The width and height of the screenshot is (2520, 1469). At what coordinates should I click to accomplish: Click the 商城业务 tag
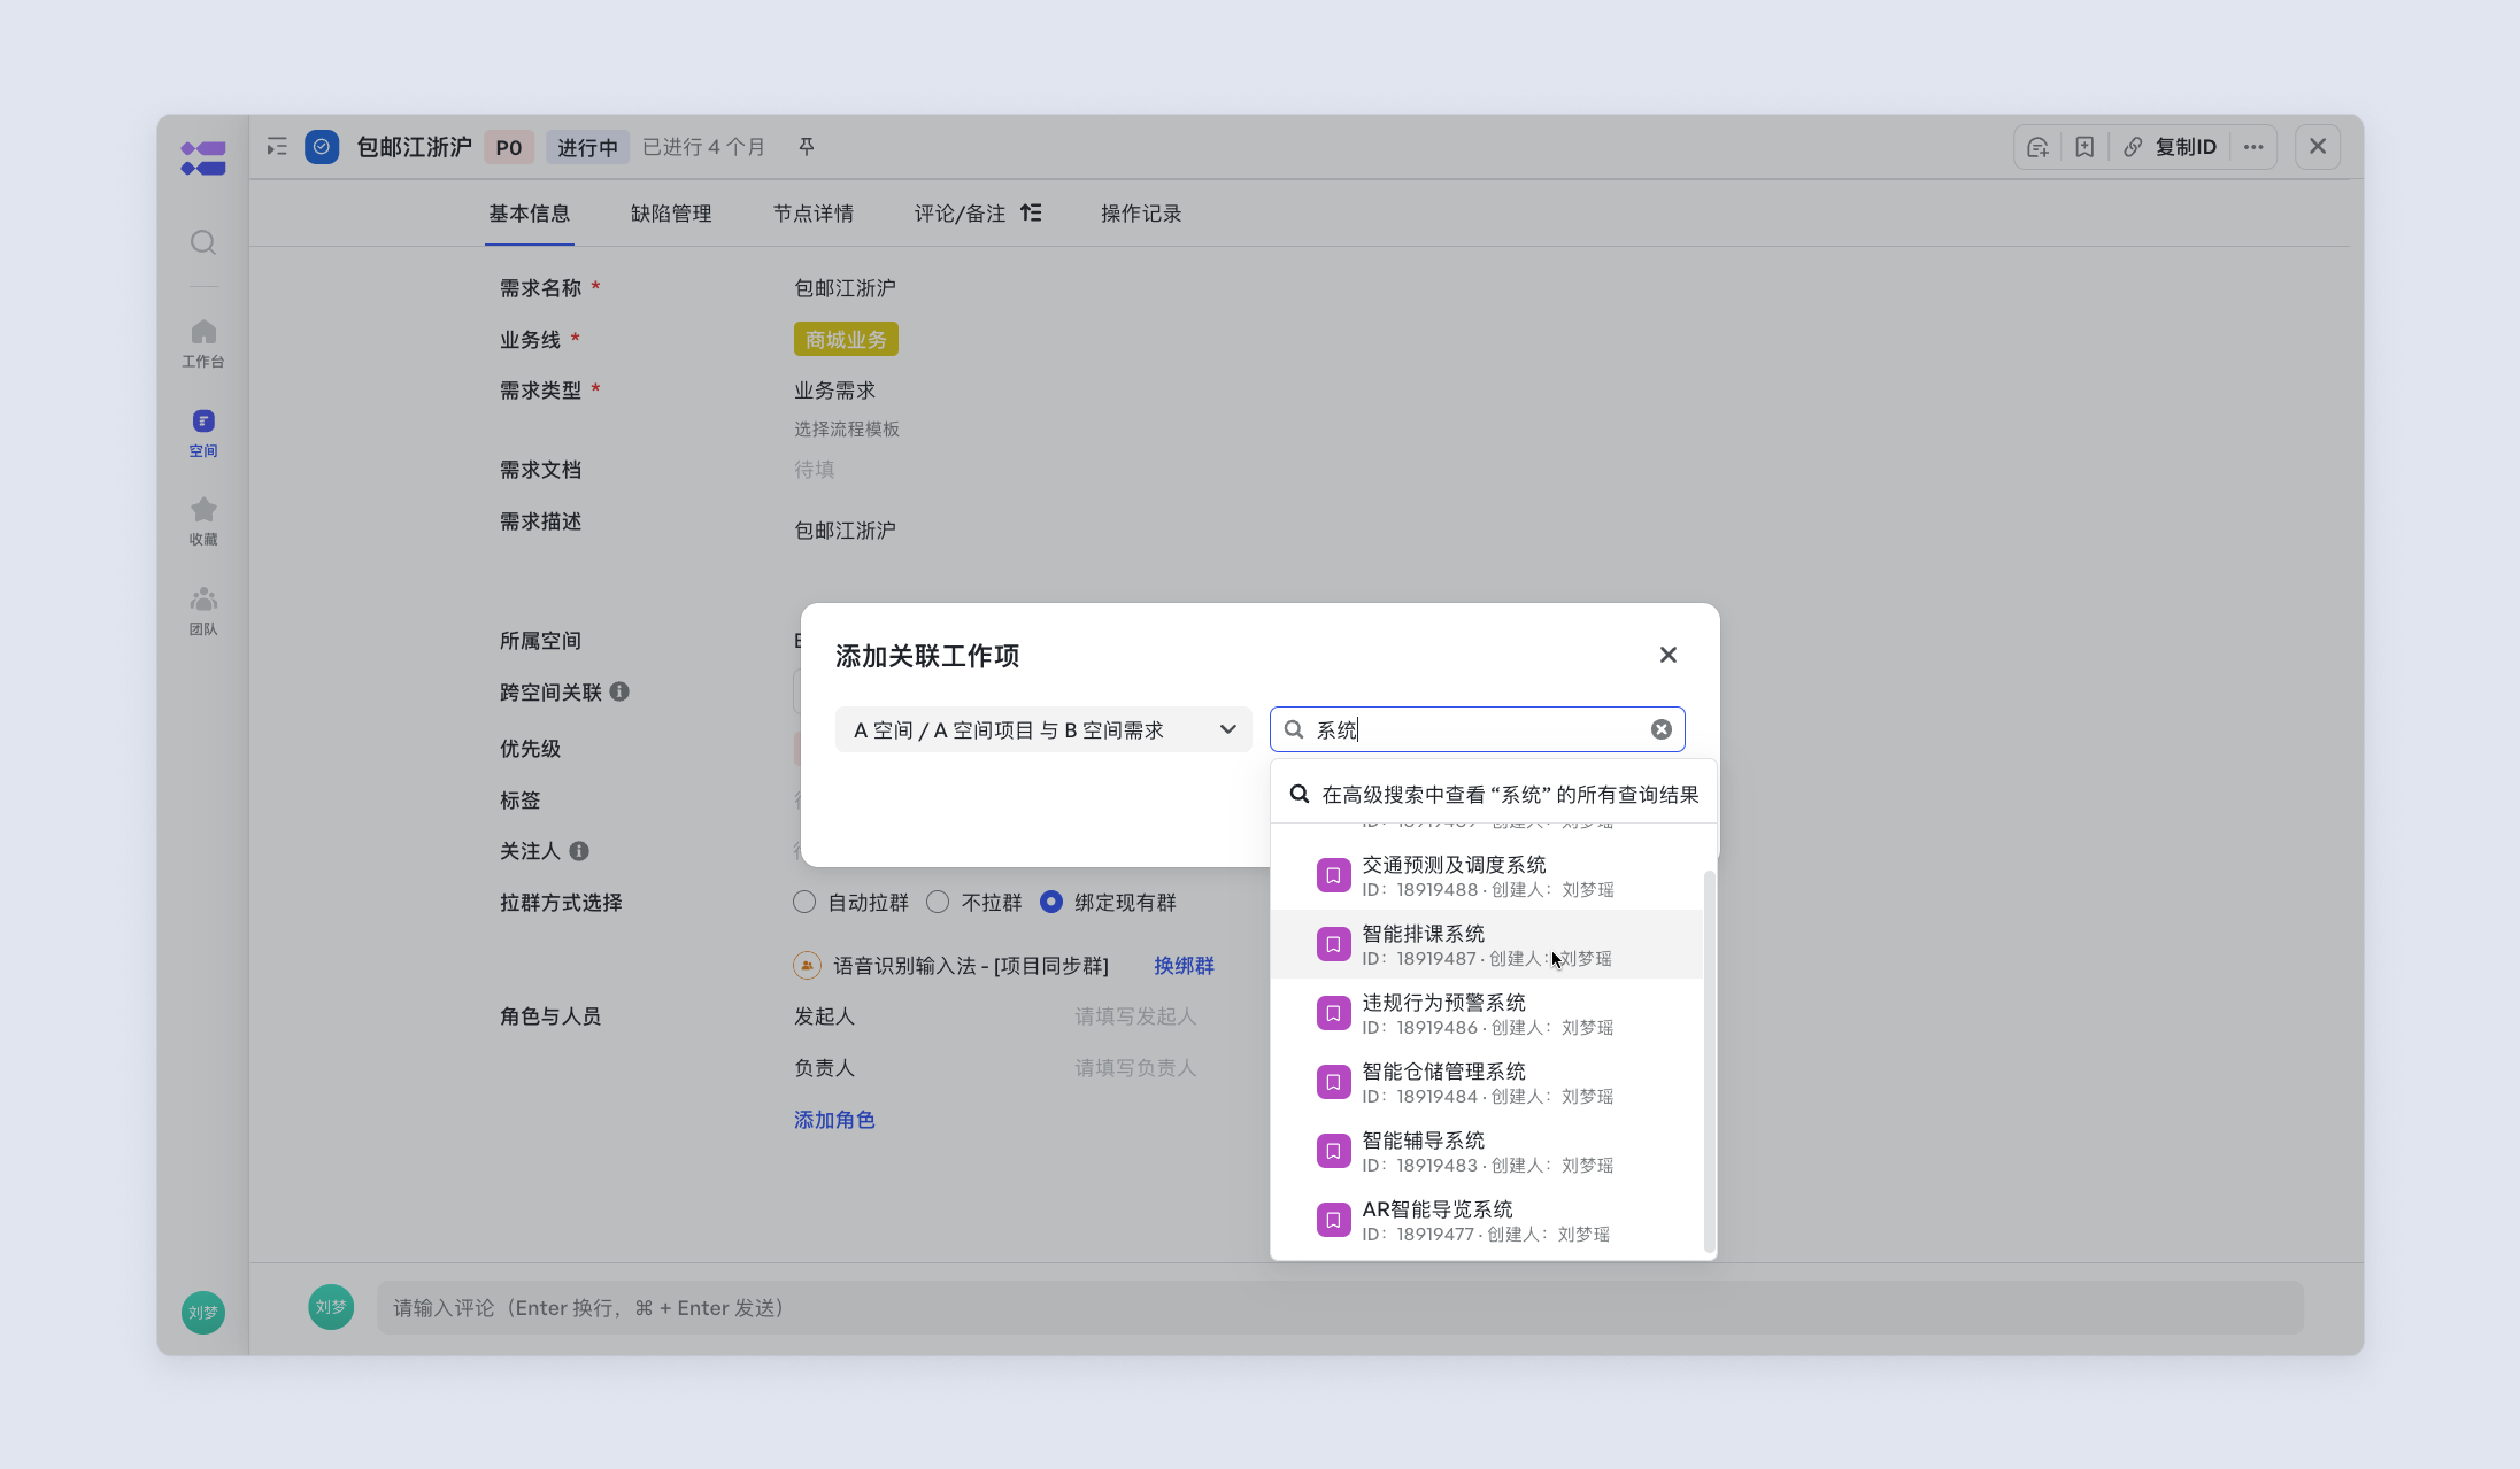pyautogui.click(x=846, y=339)
